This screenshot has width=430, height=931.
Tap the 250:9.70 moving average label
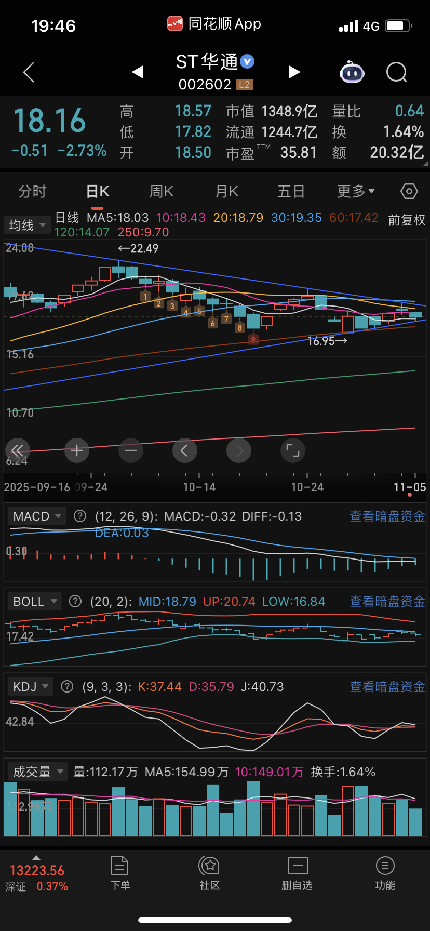pos(143,232)
